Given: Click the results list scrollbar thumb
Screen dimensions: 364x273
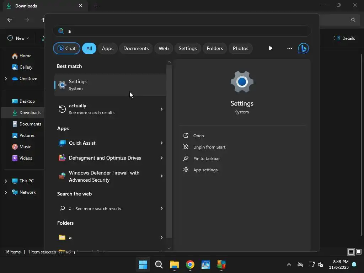Looking at the screenshot, I should [x=169, y=151].
